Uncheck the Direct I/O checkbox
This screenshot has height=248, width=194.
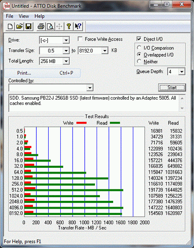click(139, 39)
